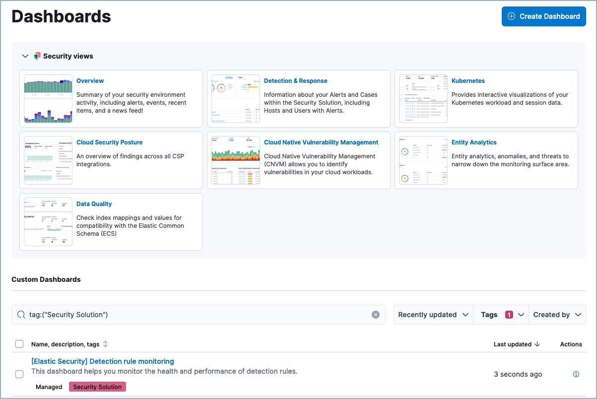Click the Elastic logo thumbnail for Data Quality
The image size is (597, 399).
pos(48,221)
